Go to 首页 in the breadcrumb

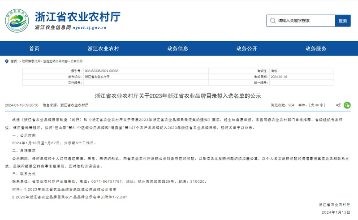point(14,61)
